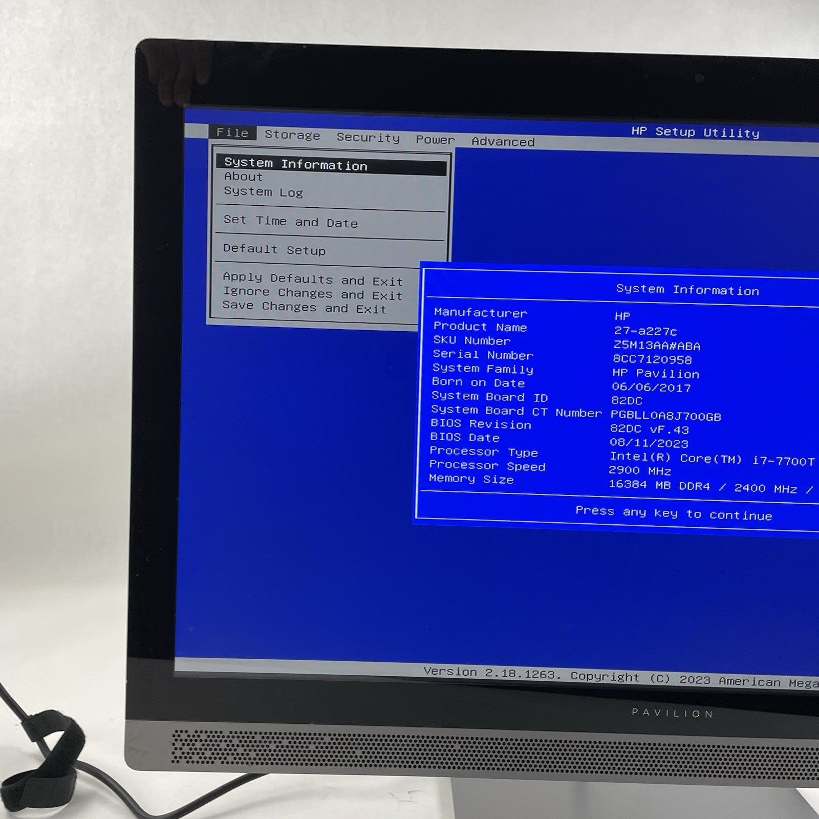This screenshot has height=819, width=819.
Task: Select the Advanced menu
Action: pyautogui.click(x=503, y=142)
